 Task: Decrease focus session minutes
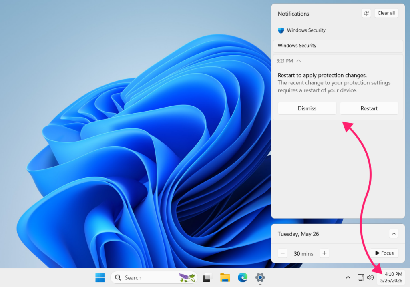(x=283, y=253)
